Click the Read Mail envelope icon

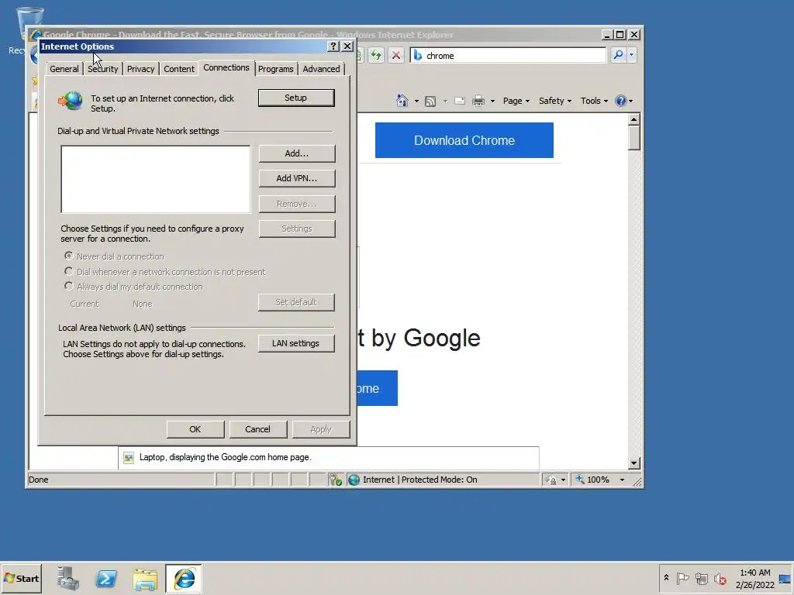click(x=460, y=101)
